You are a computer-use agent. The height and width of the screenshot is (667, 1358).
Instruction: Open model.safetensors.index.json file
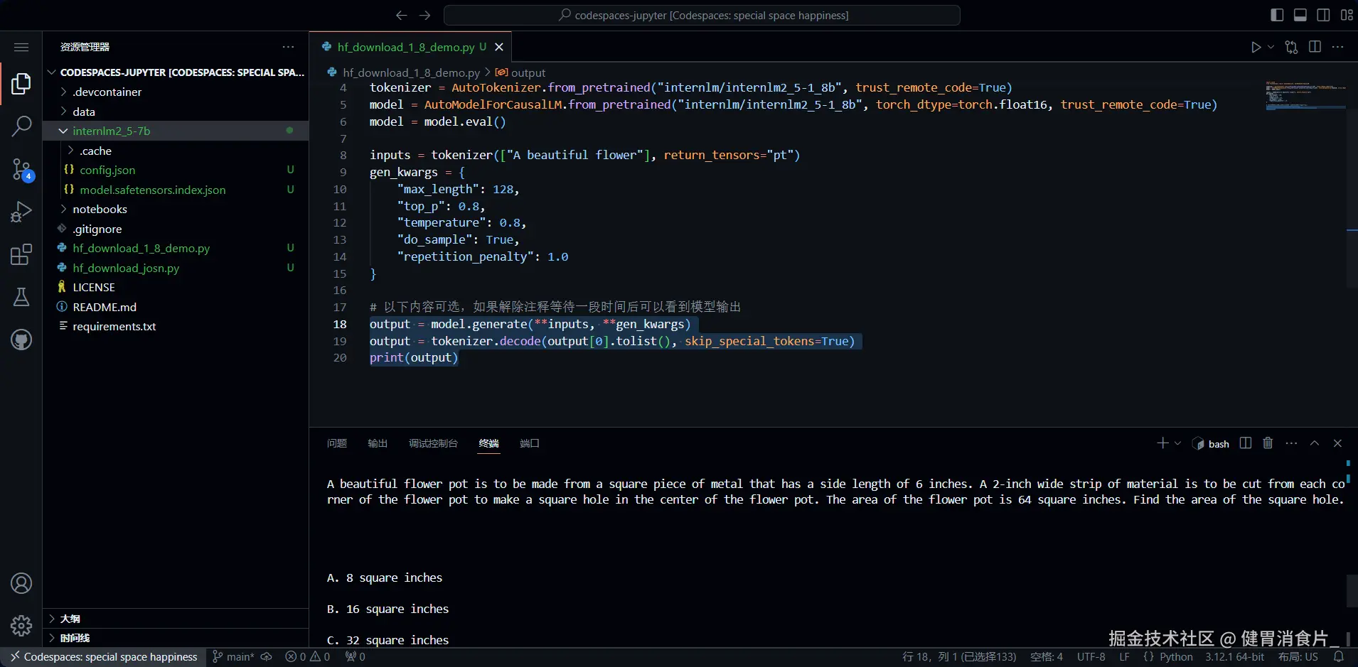[176, 190]
